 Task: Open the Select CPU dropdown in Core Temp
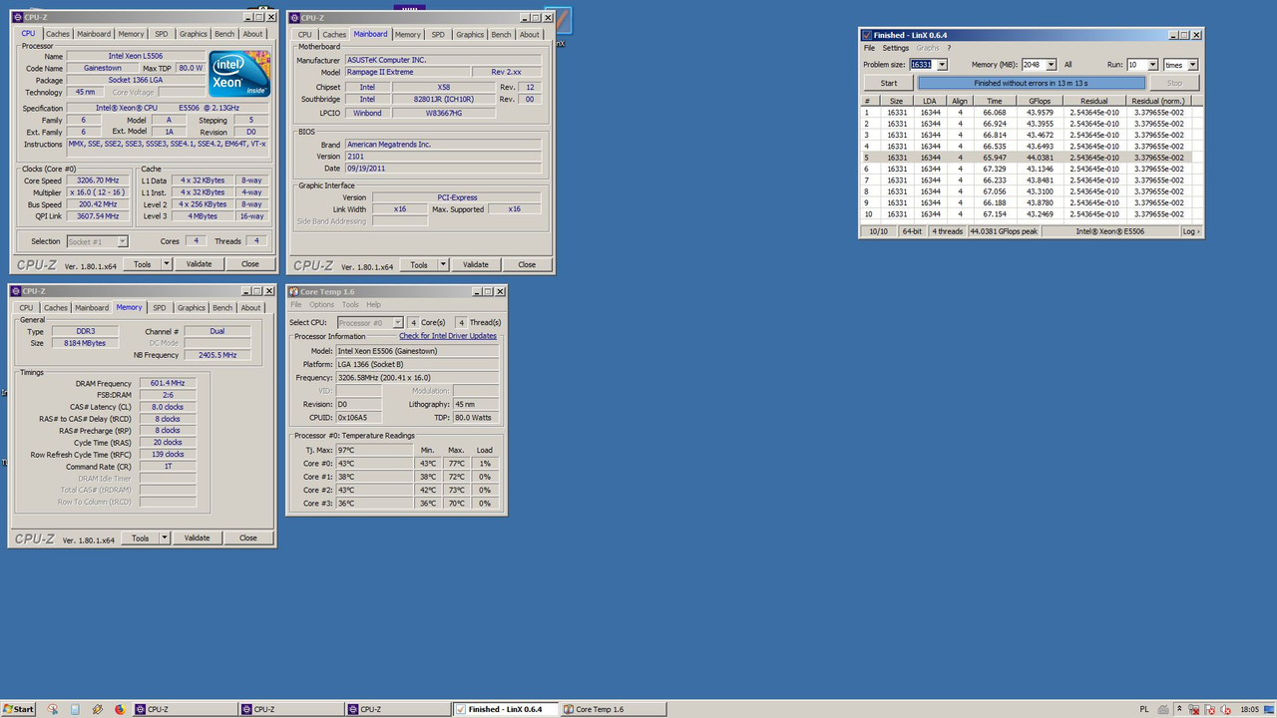pos(398,323)
